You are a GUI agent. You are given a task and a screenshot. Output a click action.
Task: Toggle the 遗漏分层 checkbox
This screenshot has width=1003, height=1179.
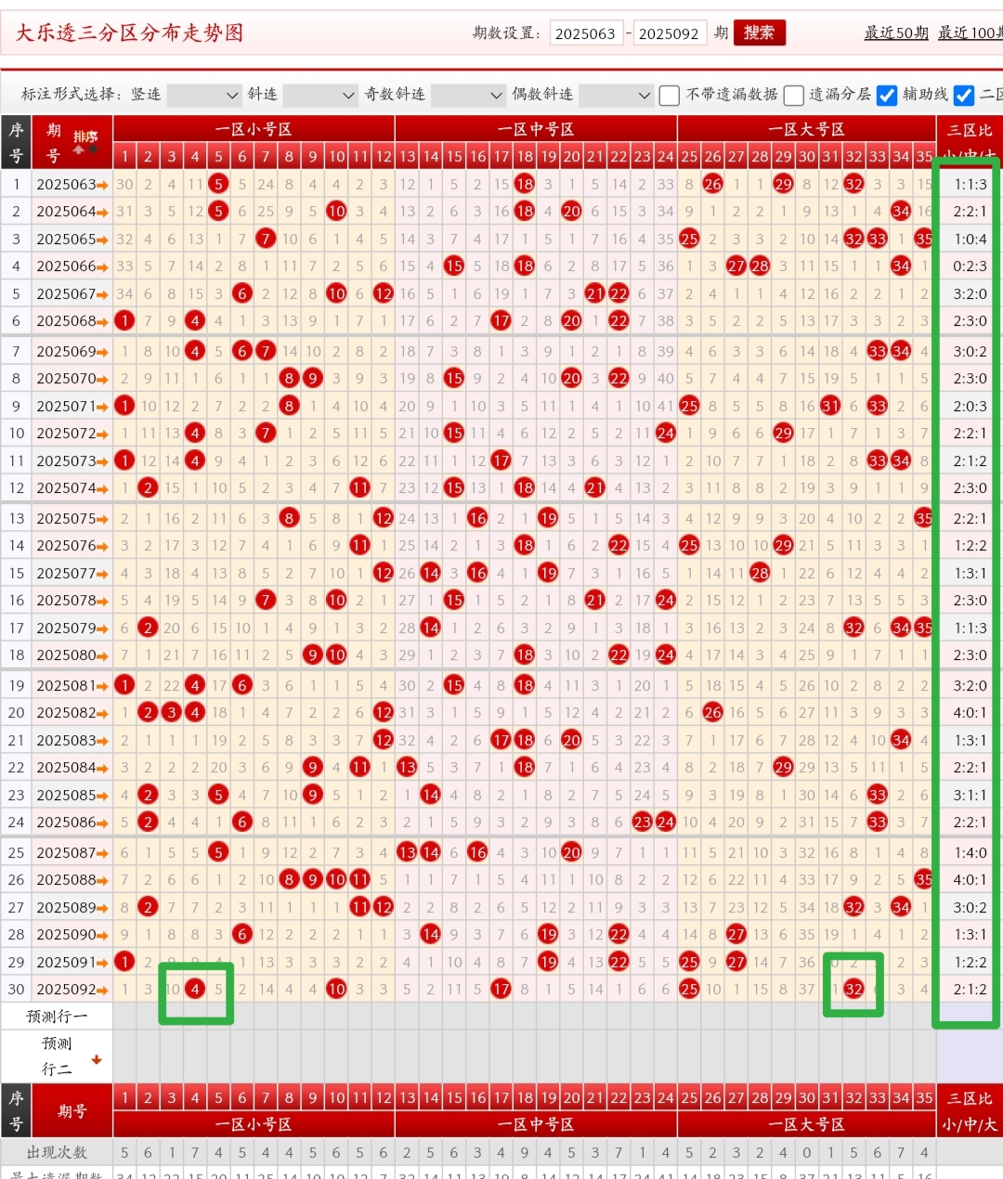tap(793, 95)
